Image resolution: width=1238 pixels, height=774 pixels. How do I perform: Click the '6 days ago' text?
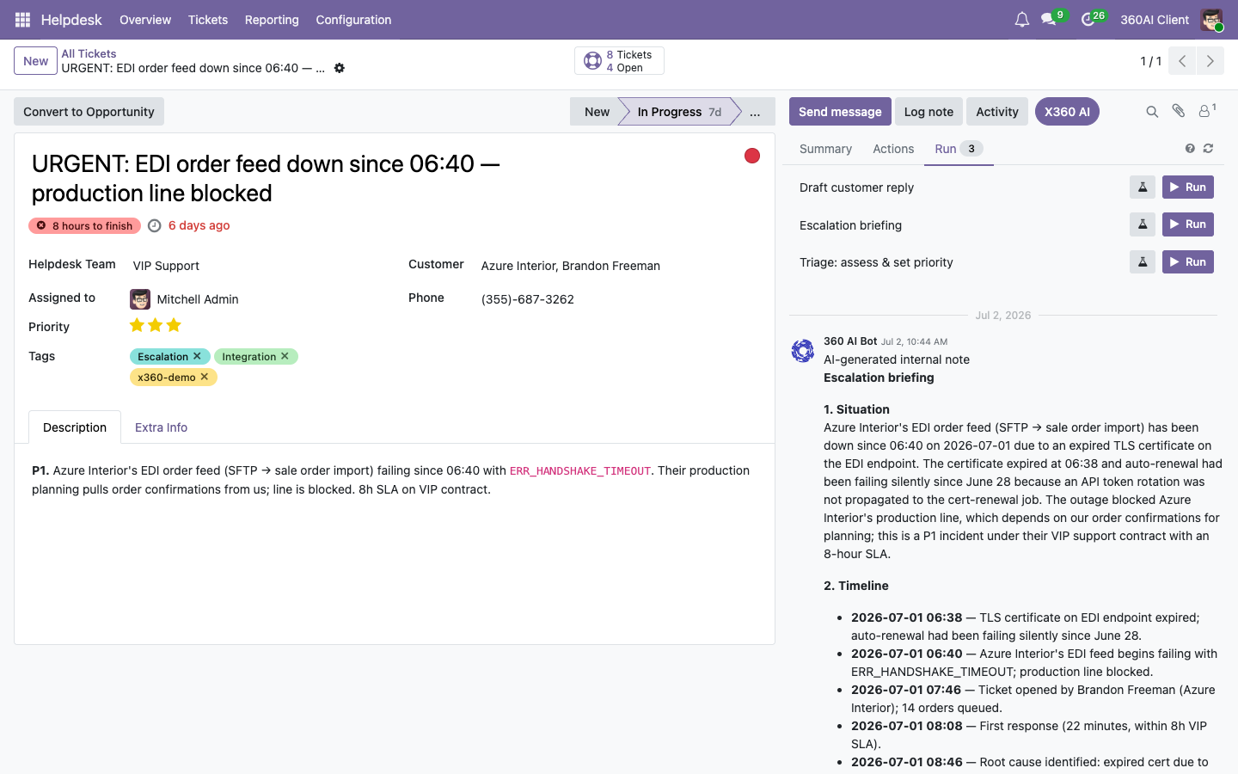[x=199, y=225]
